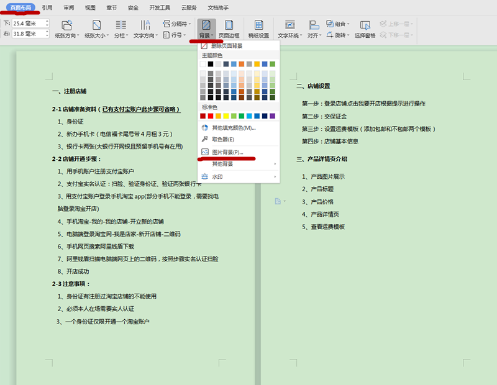Click the stepper arrows of bottom margin
The height and width of the screenshot is (385, 497).
pyautogui.click(x=47, y=24)
